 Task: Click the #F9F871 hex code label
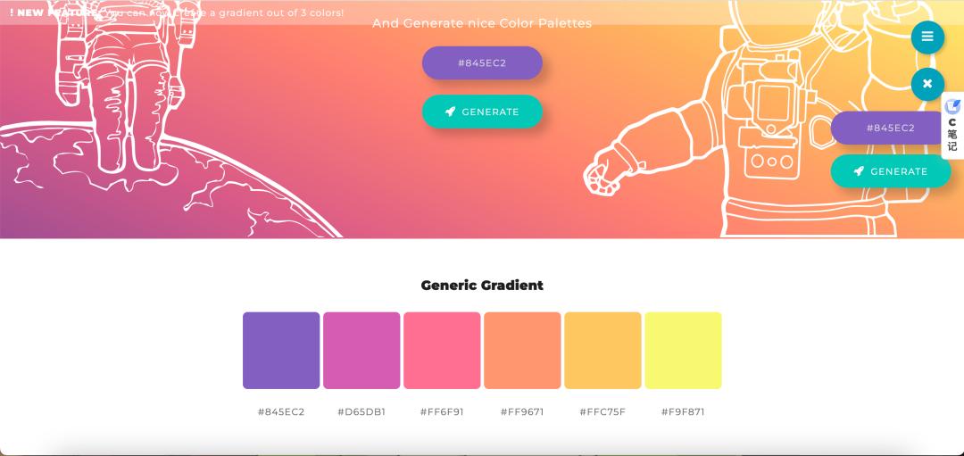(683, 412)
